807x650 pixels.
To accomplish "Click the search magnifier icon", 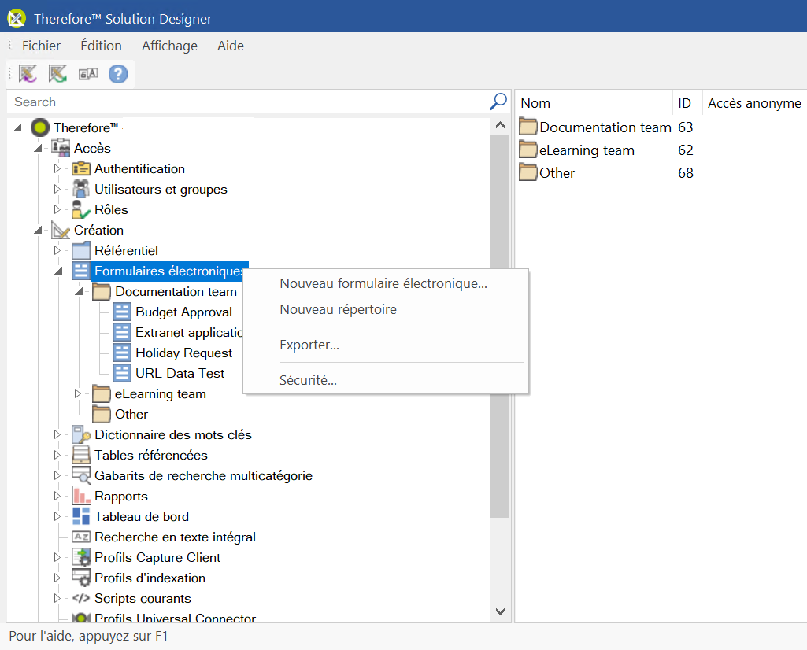I will (498, 102).
